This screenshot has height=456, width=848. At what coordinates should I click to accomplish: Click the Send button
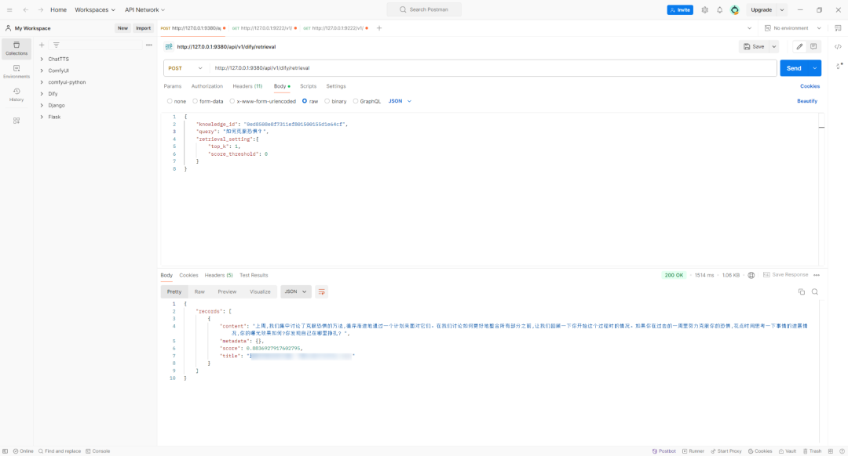click(x=794, y=68)
